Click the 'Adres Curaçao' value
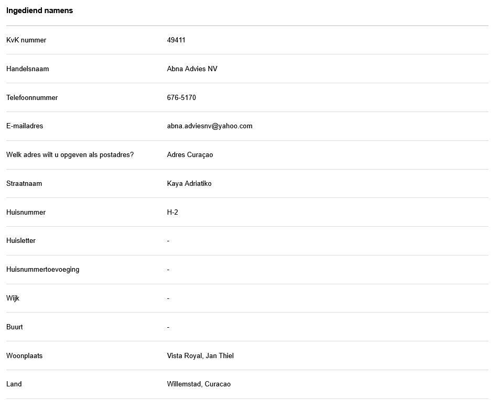This screenshot has width=499, height=400. click(x=190, y=155)
